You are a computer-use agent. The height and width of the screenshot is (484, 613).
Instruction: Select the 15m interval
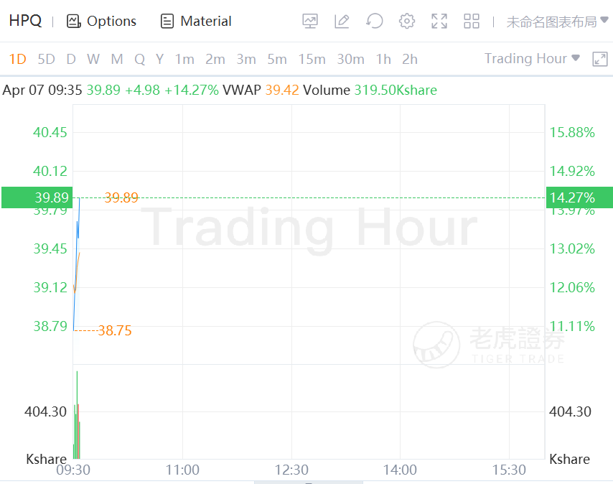tap(312, 59)
